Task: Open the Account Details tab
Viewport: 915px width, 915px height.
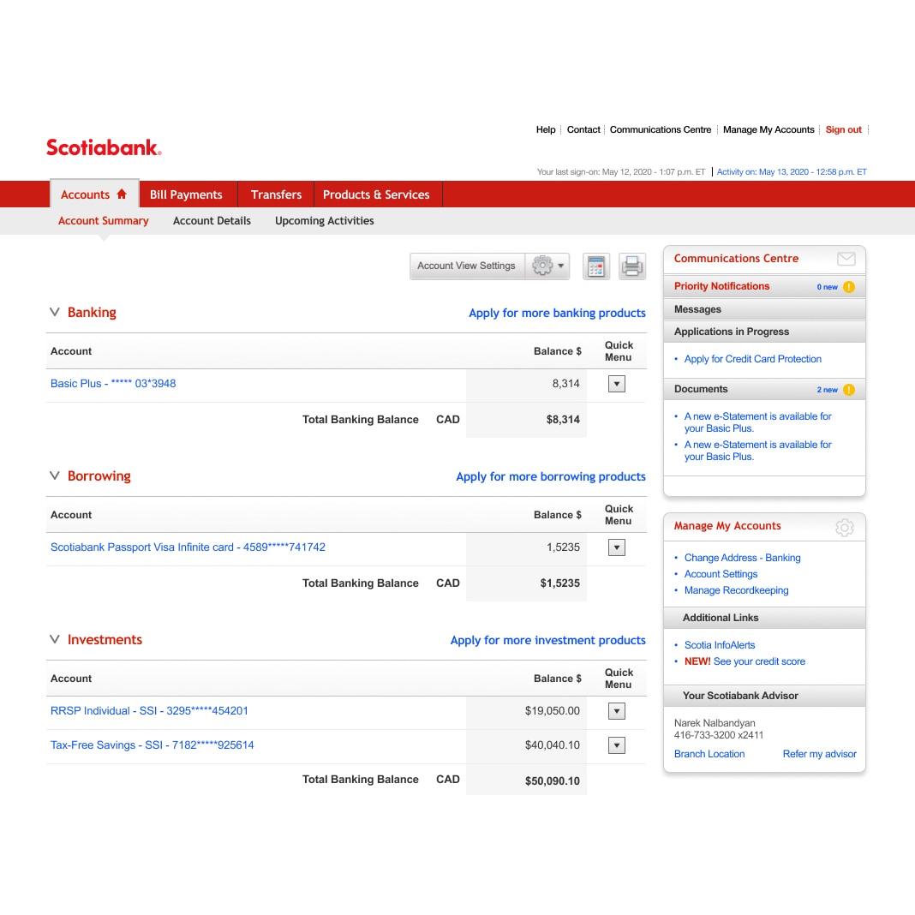Action: coord(212,221)
